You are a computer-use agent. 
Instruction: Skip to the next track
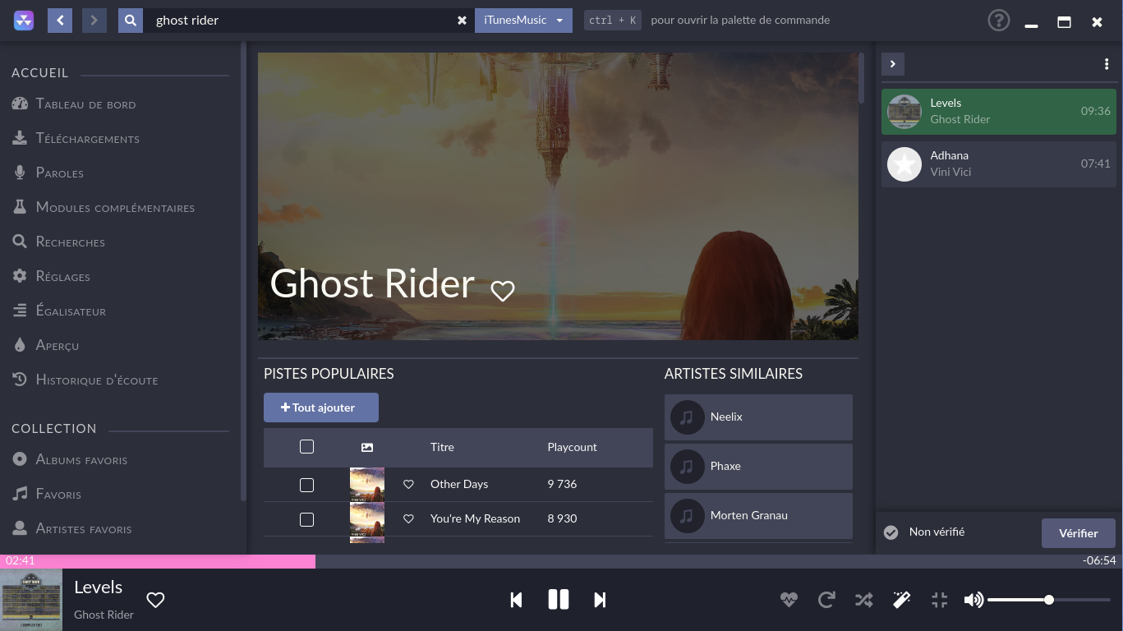(x=600, y=600)
